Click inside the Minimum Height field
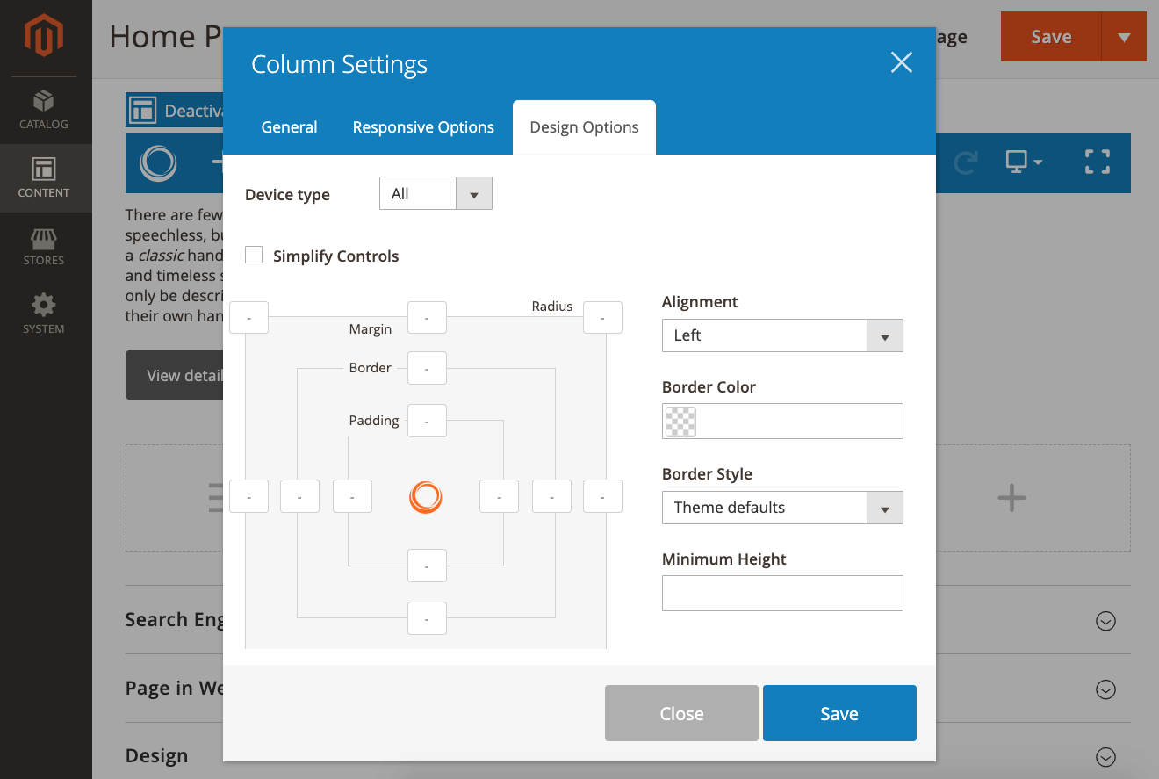This screenshot has height=779, width=1159. (781, 593)
